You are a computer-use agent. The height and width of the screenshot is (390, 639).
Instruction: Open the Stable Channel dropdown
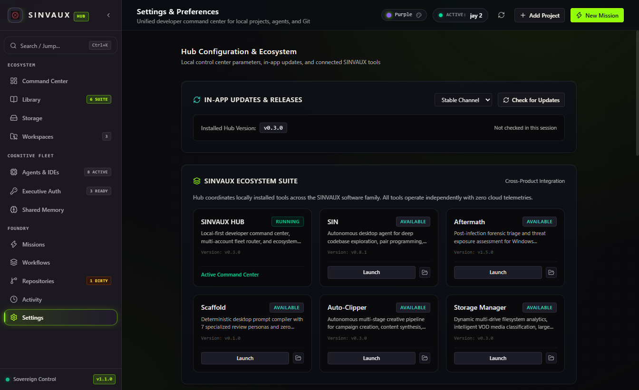(x=463, y=100)
